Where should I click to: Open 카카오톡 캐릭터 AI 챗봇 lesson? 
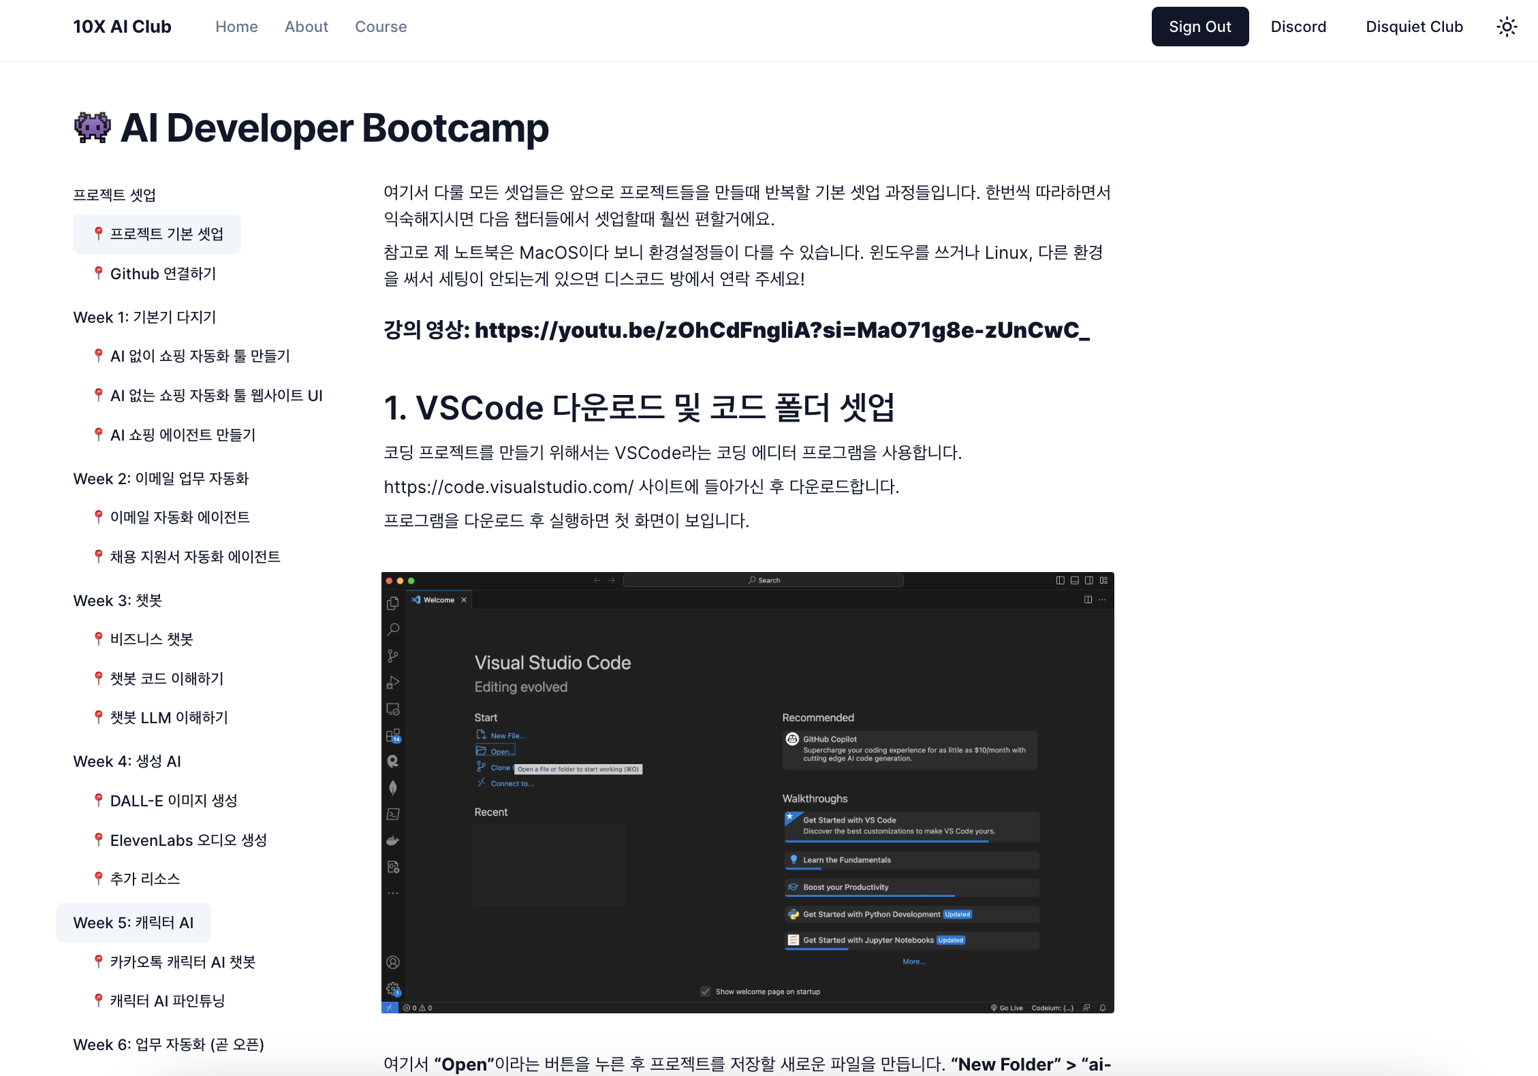click(174, 962)
